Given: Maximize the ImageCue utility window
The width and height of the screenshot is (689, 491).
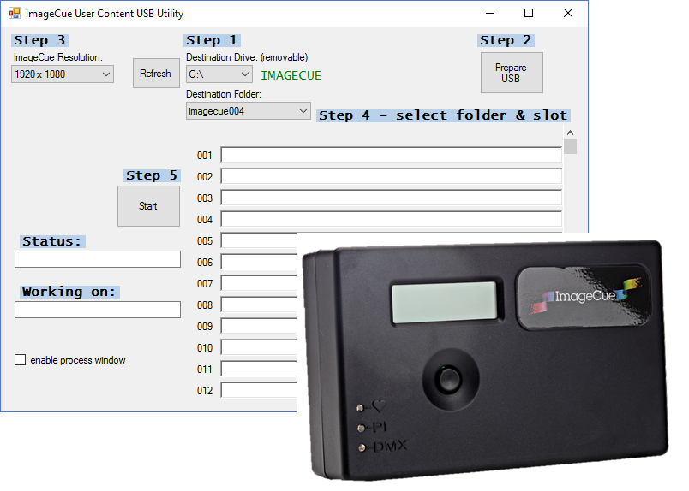Looking at the screenshot, I should tap(529, 13).
